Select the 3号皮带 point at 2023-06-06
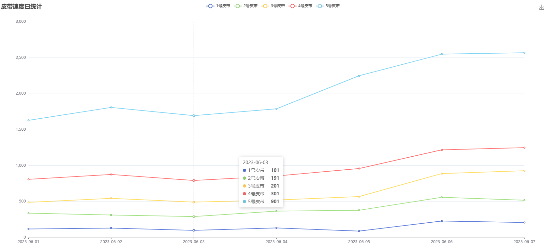Viewport: 544px width, 248px height. coord(442,174)
